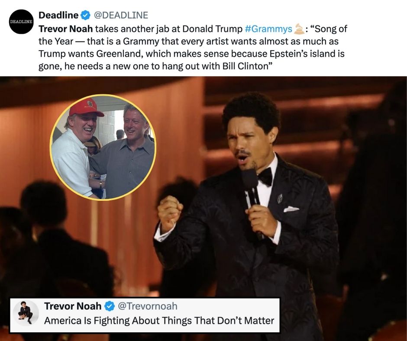Click the red cap in the inset photo

[x=86, y=107]
